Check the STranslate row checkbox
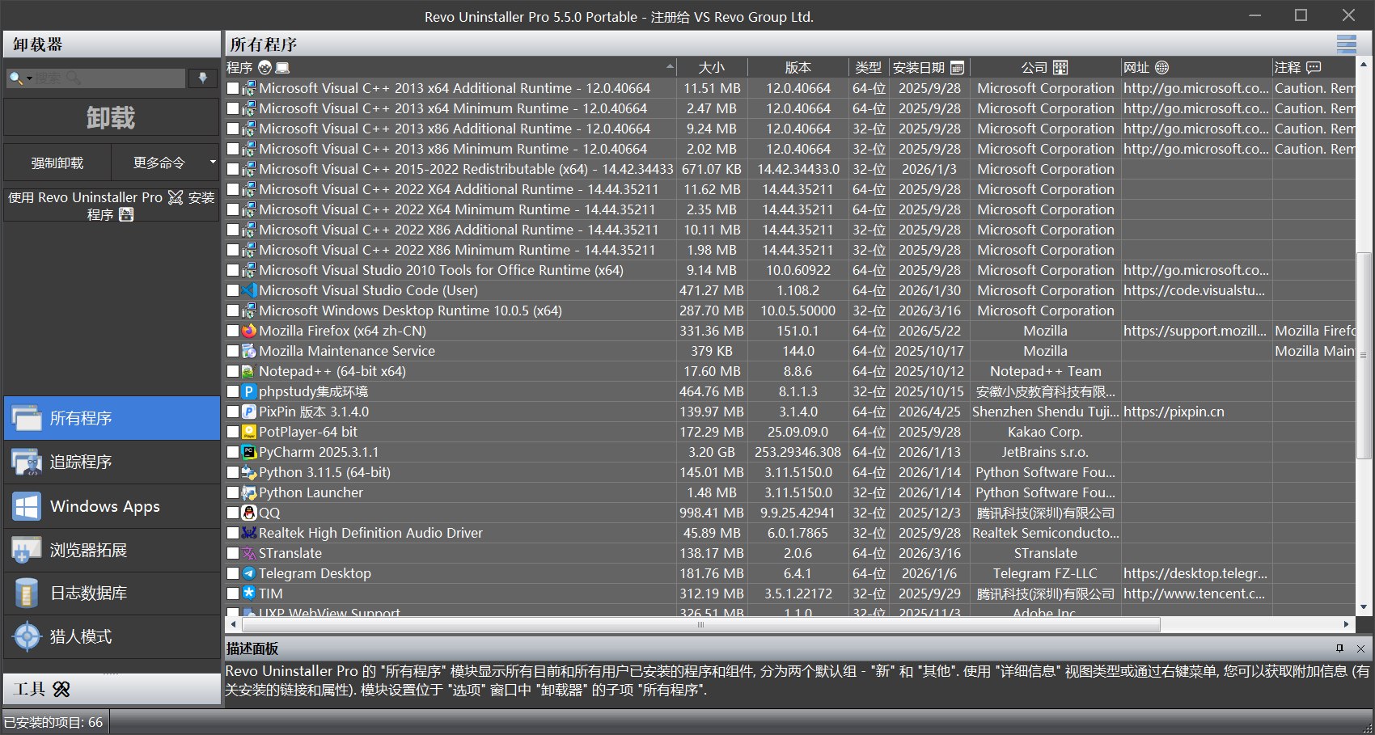Viewport: 1375px width, 735px height. click(x=233, y=553)
